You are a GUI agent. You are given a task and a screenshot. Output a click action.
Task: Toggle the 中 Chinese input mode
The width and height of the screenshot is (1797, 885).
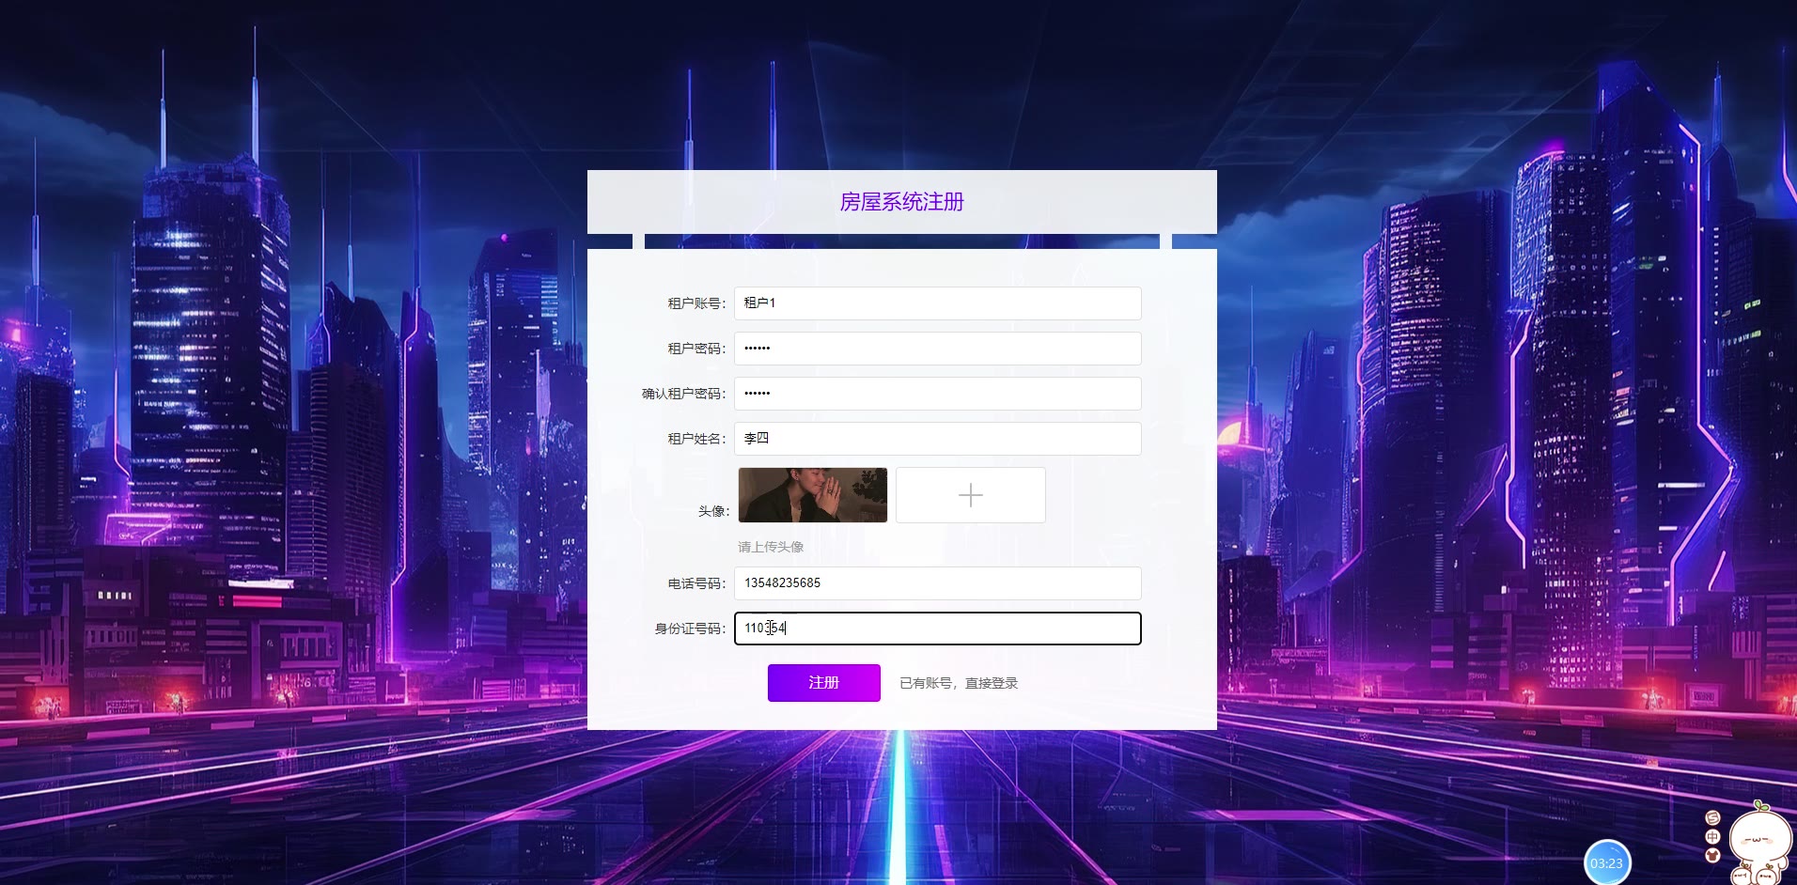[1712, 836]
